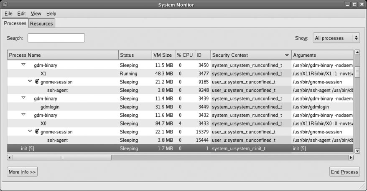Select the init [5] process row
This screenshot has height=191, width=367.
[x=180, y=148]
